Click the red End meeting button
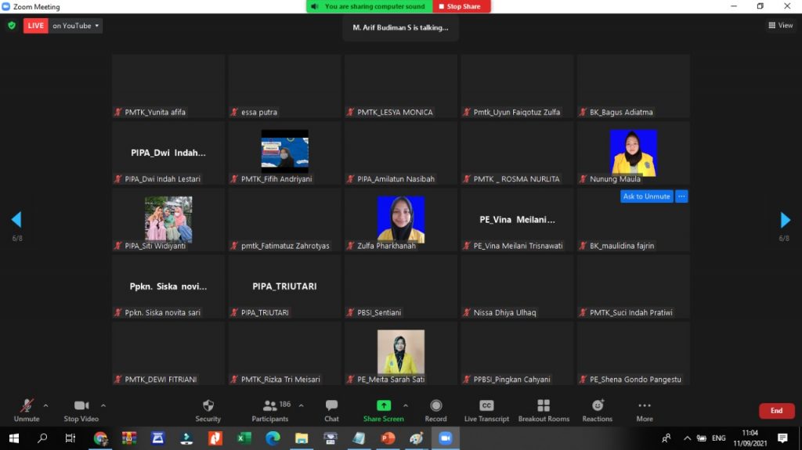 pyautogui.click(x=775, y=411)
